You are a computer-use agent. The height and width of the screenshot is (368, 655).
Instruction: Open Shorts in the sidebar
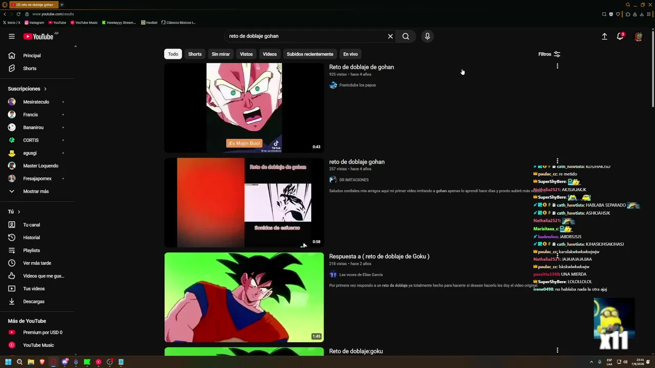tap(38, 68)
